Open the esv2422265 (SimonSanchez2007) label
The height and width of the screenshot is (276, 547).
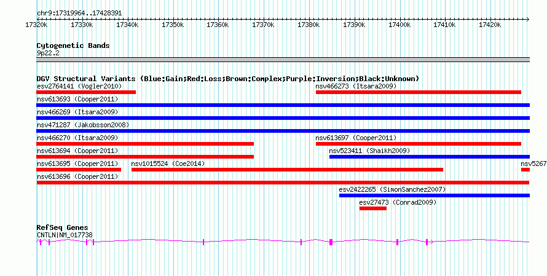pyautogui.click(x=393, y=189)
